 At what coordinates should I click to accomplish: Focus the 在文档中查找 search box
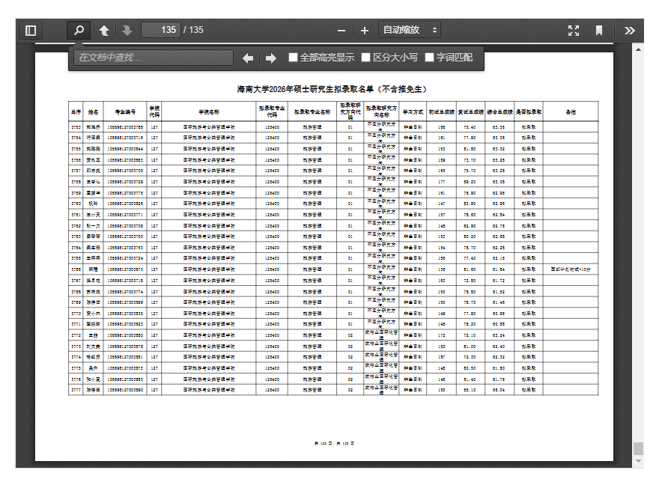153,58
